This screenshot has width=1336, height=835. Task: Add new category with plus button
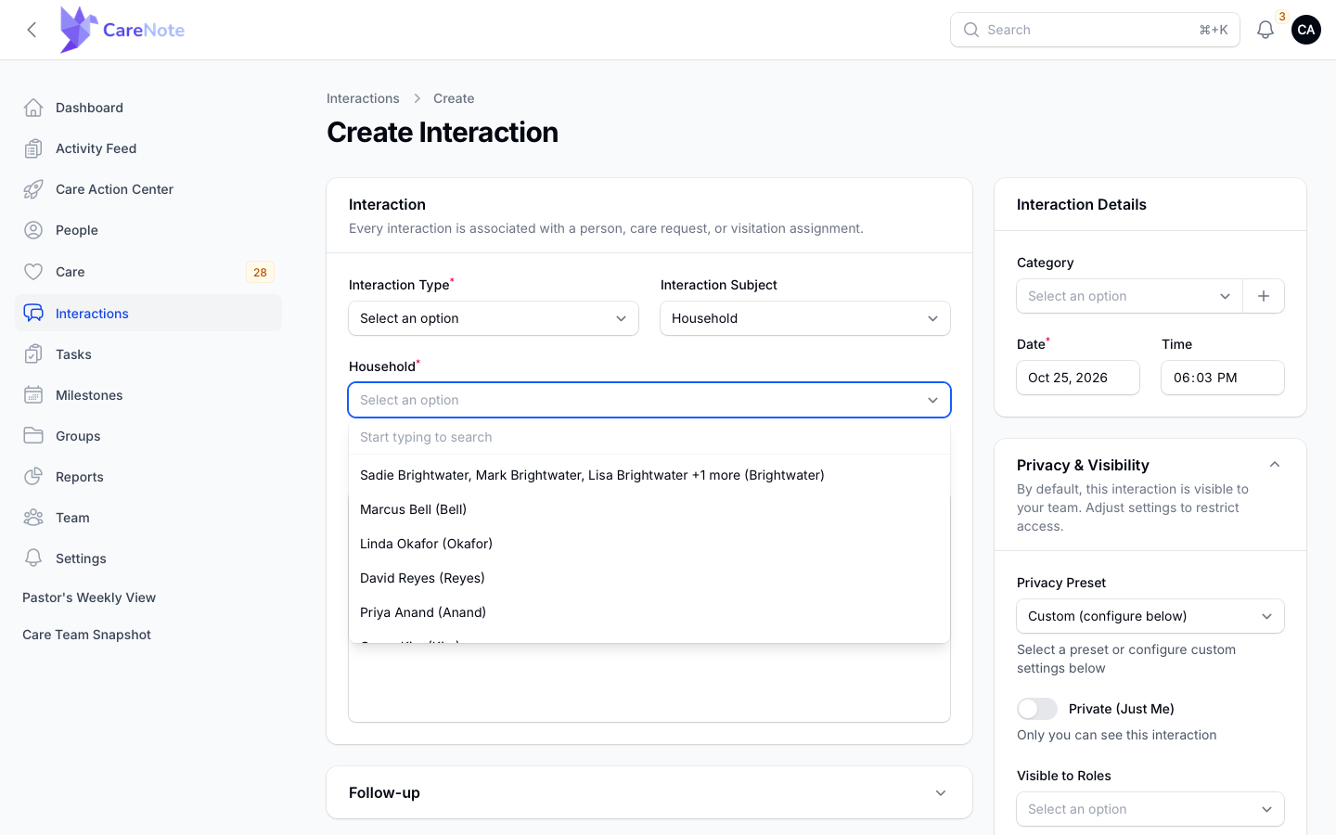tap(1264, 296)
